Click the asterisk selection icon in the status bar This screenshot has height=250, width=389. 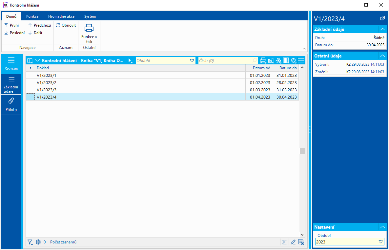point(38,242)
